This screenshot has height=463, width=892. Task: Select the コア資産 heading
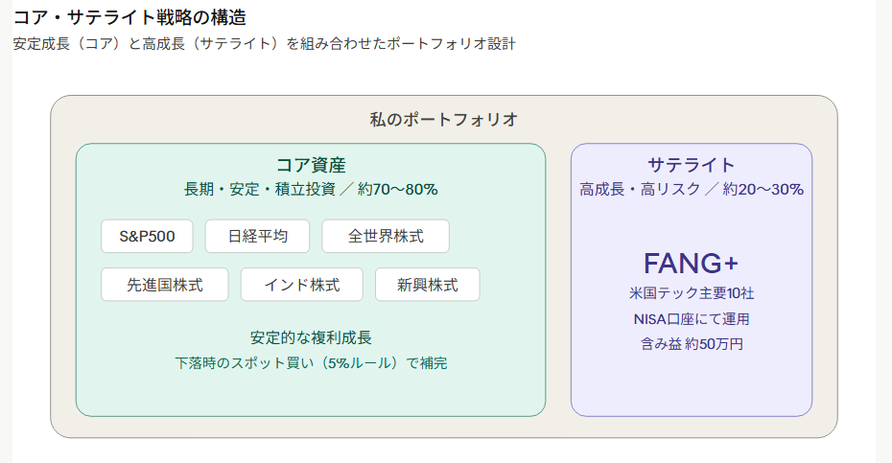(x=311, y=165)
